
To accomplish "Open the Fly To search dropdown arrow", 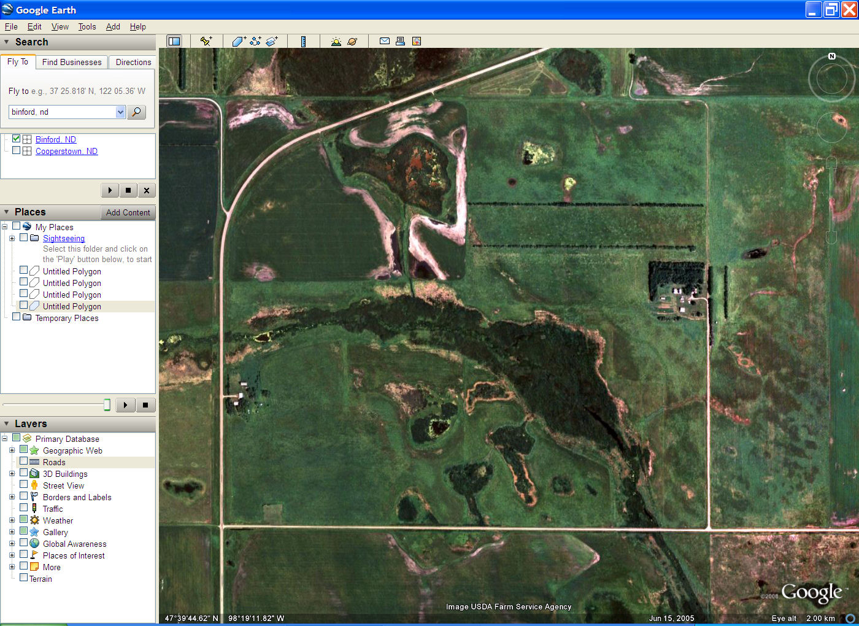I will 120,112.
